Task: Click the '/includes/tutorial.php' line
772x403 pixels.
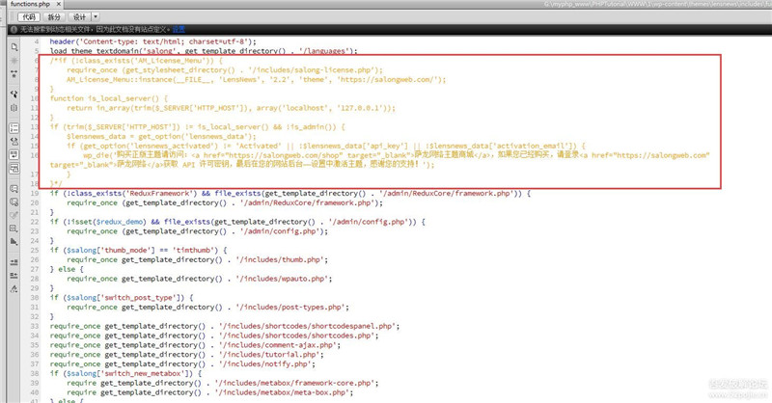Action: pyautogui.click(x=186, y=355)
